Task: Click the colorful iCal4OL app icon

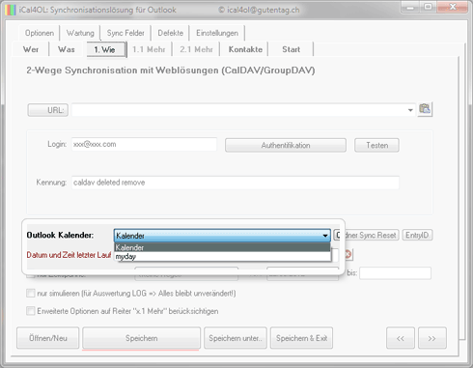Action: pos(10,10)
